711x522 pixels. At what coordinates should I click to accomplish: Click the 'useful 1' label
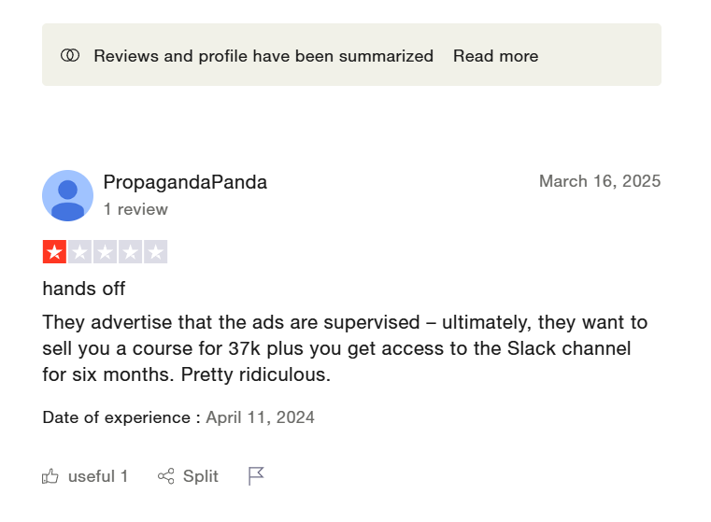pyautogui.click(x=98, y=476)
